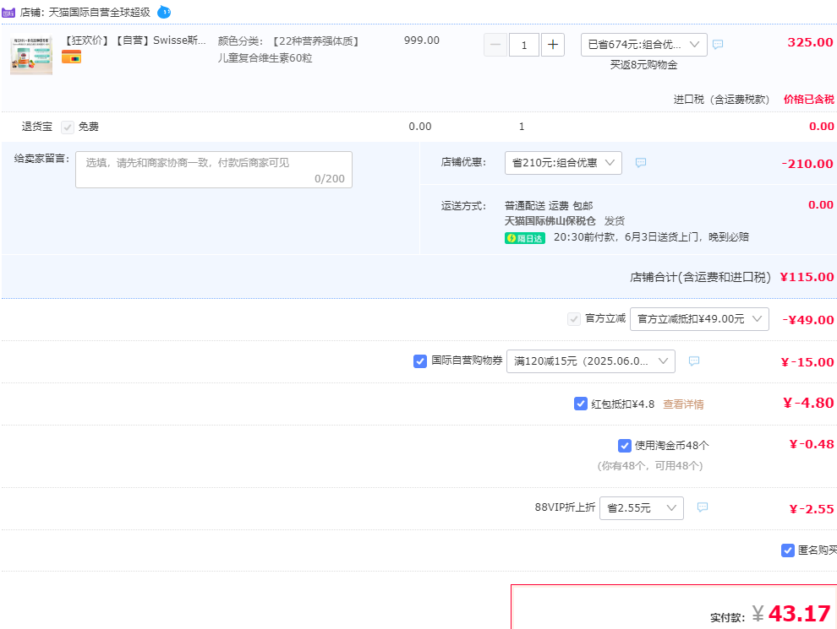Click the comment icon beside the 店铺优惠 dropdown
This screenshot has width=837, height=629.
pos(641,163)
